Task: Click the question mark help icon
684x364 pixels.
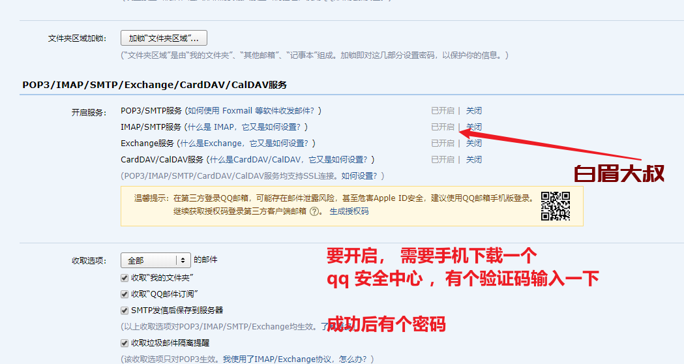Action: coord(314,211)
